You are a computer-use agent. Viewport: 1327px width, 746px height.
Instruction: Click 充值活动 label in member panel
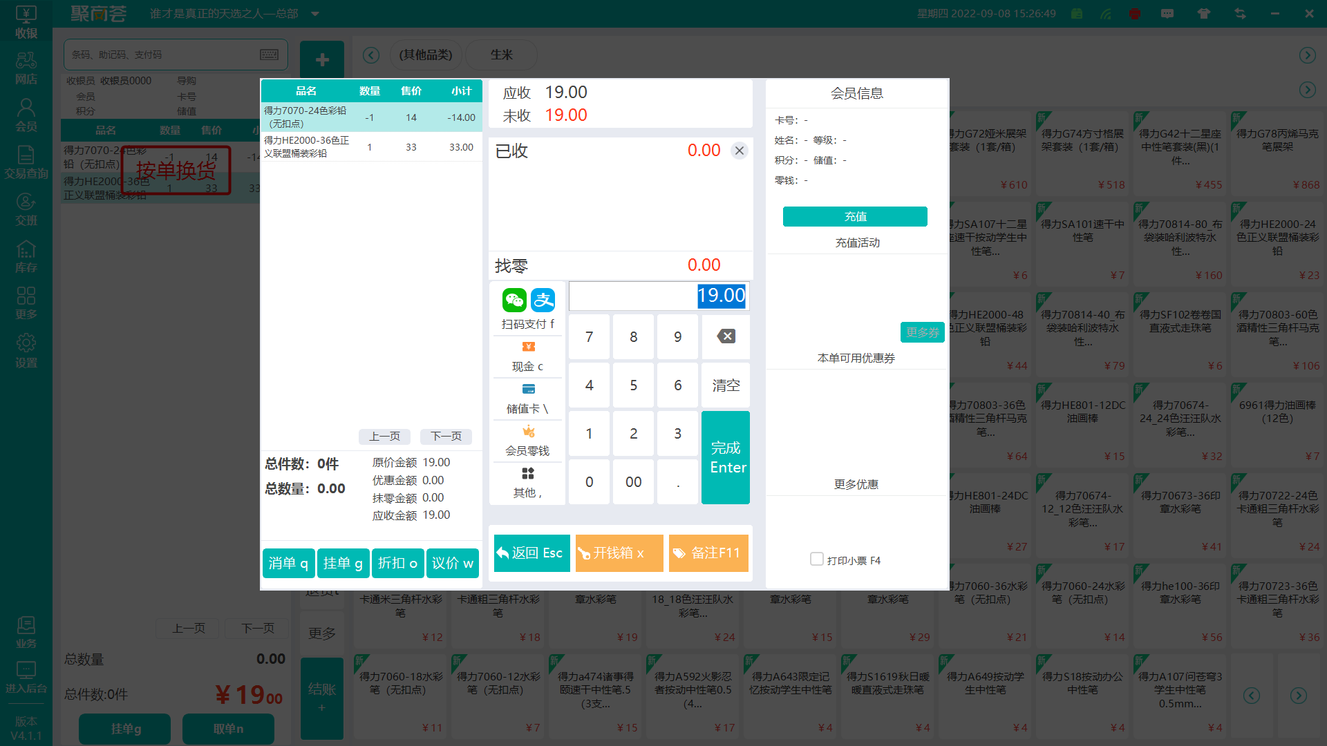(857, 242)
